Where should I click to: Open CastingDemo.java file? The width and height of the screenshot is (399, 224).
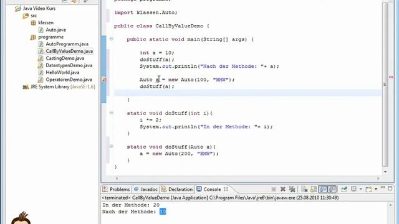click(65, 58)
